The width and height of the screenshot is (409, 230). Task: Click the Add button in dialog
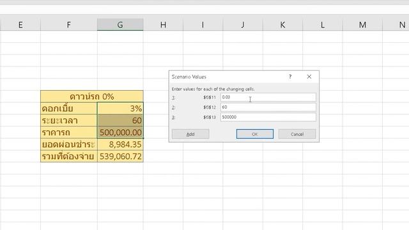(190, 134)
